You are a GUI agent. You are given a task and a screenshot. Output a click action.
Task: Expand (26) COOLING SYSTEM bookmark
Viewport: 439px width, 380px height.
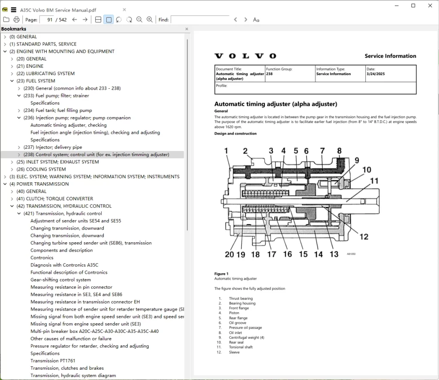point(12,169)
